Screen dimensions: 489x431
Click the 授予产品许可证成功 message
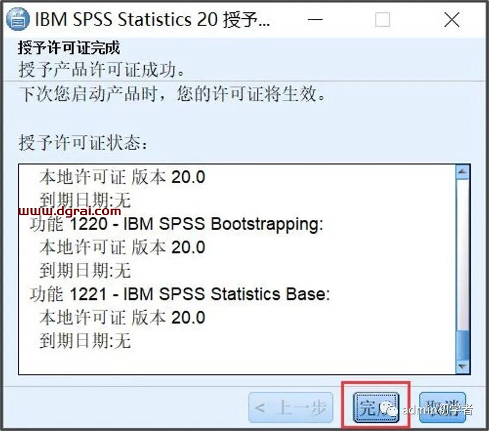pos(102,69)
